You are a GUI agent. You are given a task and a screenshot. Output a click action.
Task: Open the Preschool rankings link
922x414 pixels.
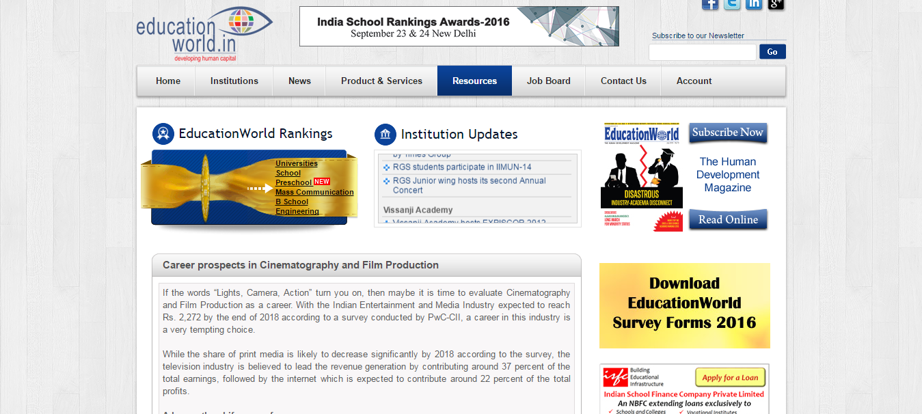[x=294, y=182]
